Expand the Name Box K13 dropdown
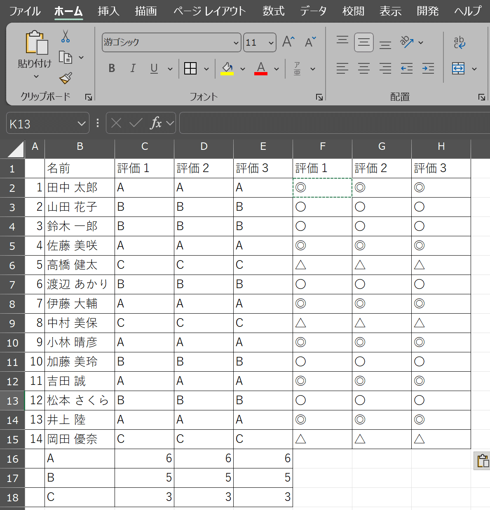This screenshot has height=510, width=490. (82, 123)
